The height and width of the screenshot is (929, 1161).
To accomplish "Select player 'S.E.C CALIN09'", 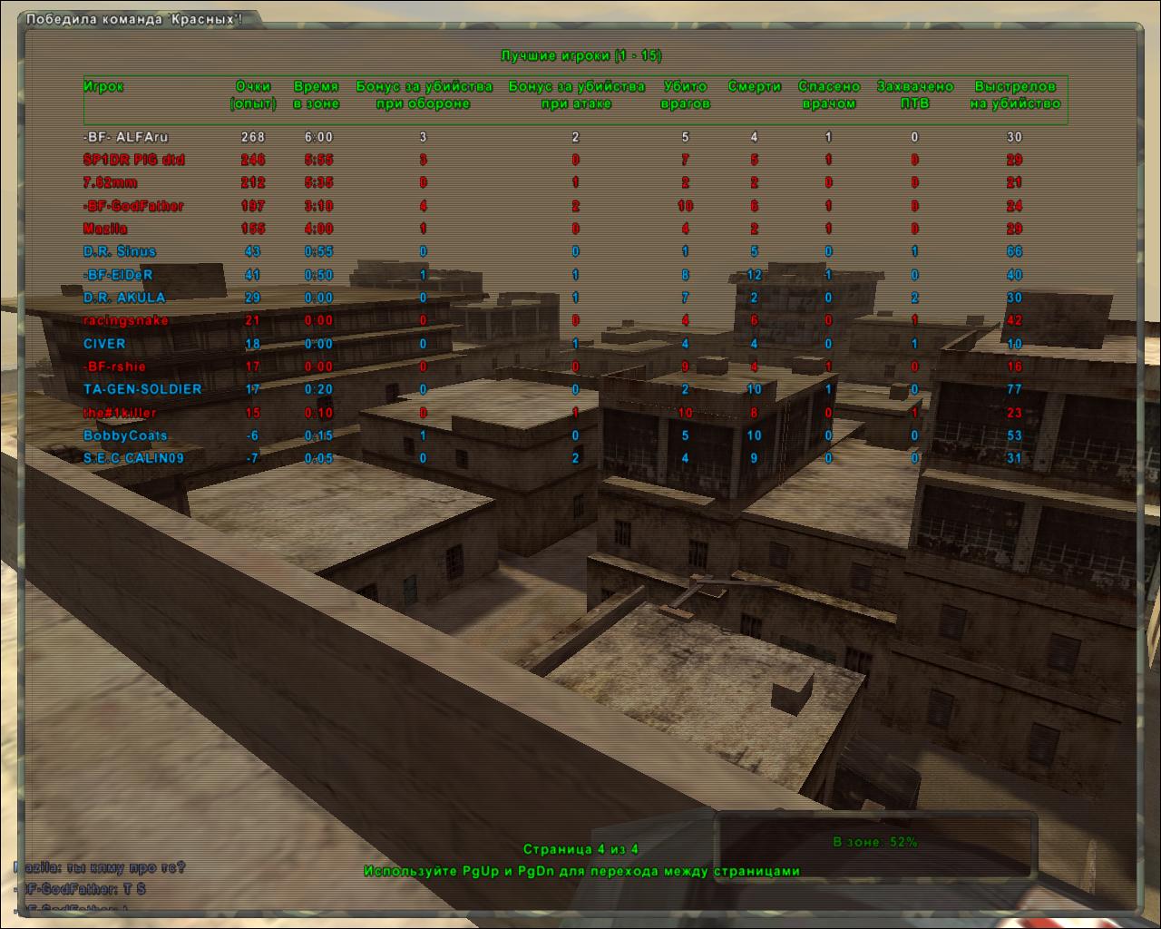I will pyautogui.click(x=133, y=458).
